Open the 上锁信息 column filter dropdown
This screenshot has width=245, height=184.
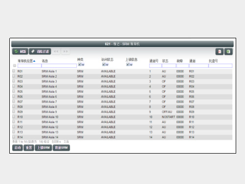tap(129, 64)
